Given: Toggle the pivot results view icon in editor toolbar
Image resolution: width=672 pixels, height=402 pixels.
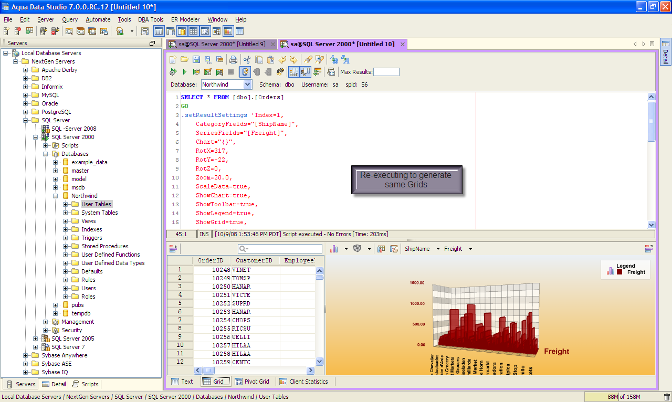Looking at the screenshot, I should click(x=305, y=72).
